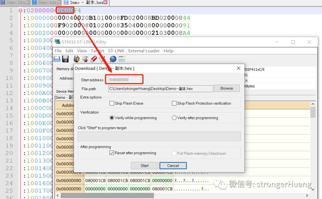Click the File path input field

(x=160, y=89)
